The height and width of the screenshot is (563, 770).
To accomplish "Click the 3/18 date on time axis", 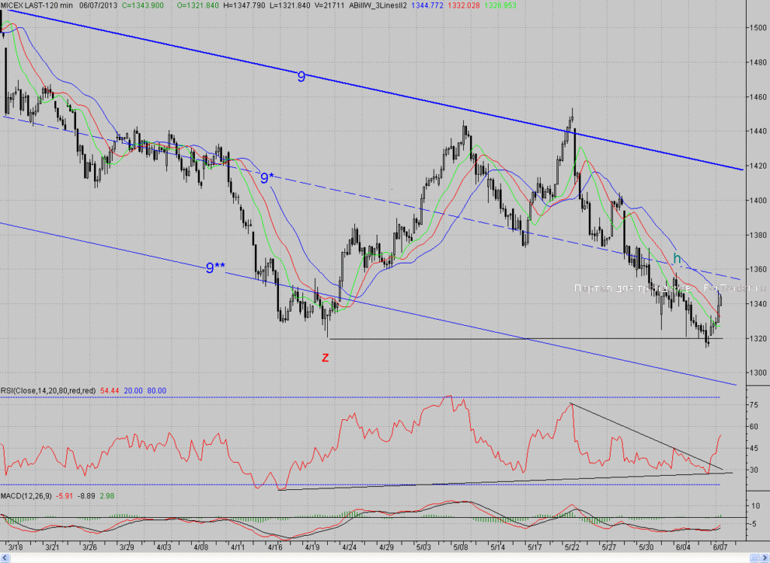I will (x=15, y=546).
